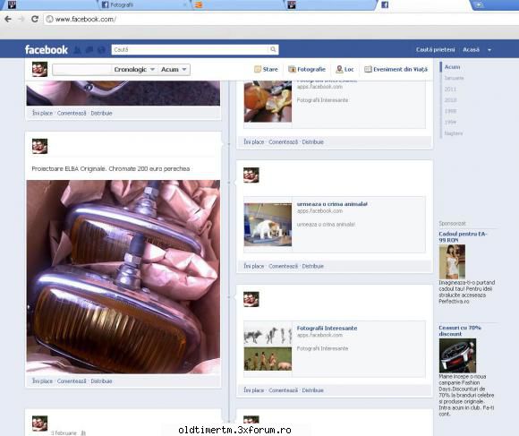The height and width of the screenshot is (436, 519).
Task: Click the lingerie ad image
Action: pyautogui.click(x=452, y=261)
